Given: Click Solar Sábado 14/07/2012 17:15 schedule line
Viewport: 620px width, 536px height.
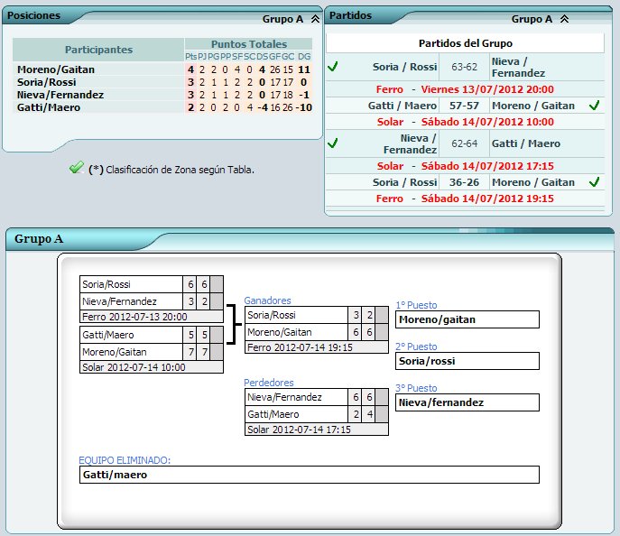Looking at the screenshot, I should 465,166.
